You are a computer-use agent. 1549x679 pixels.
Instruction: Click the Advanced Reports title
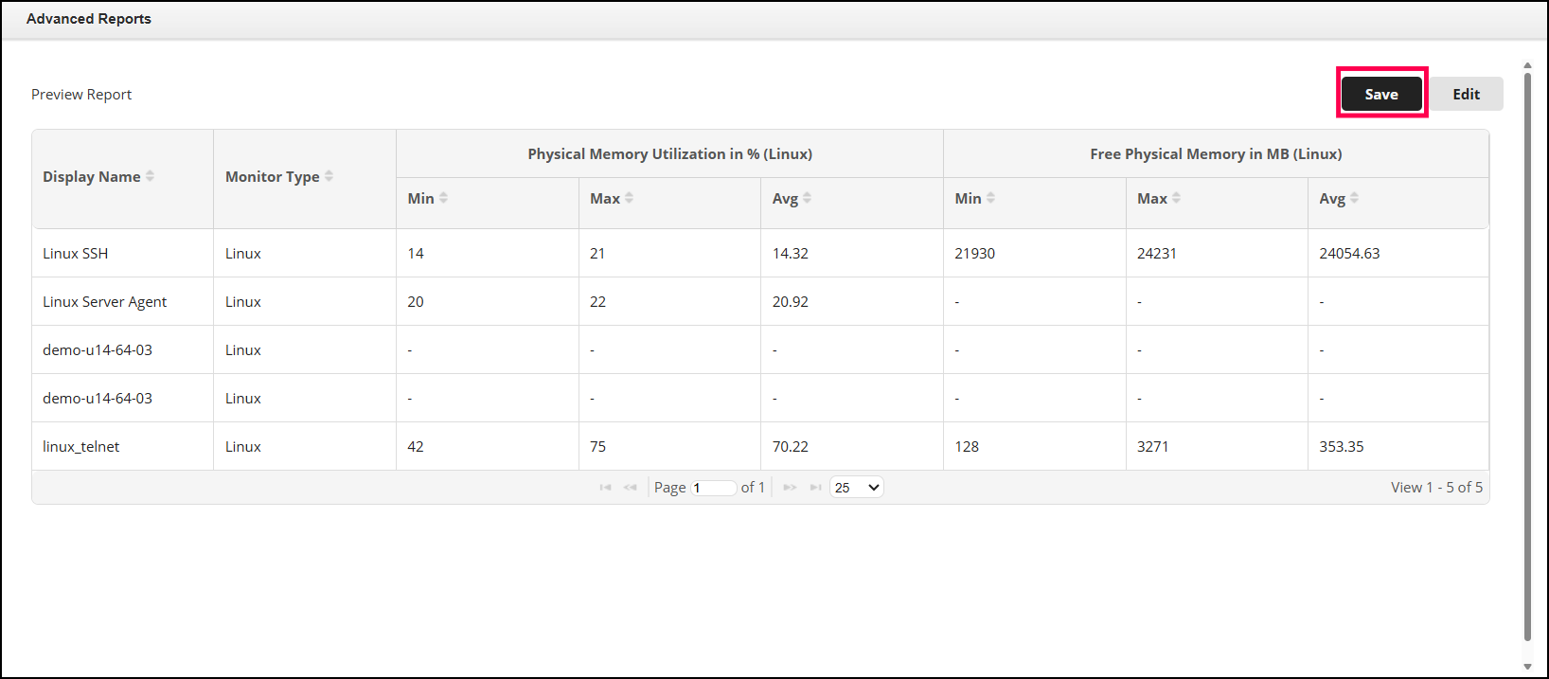(89, 18)
